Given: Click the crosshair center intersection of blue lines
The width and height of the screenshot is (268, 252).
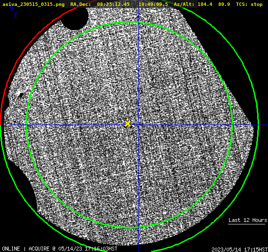Looking at the screenshot, I should [138, 125].
